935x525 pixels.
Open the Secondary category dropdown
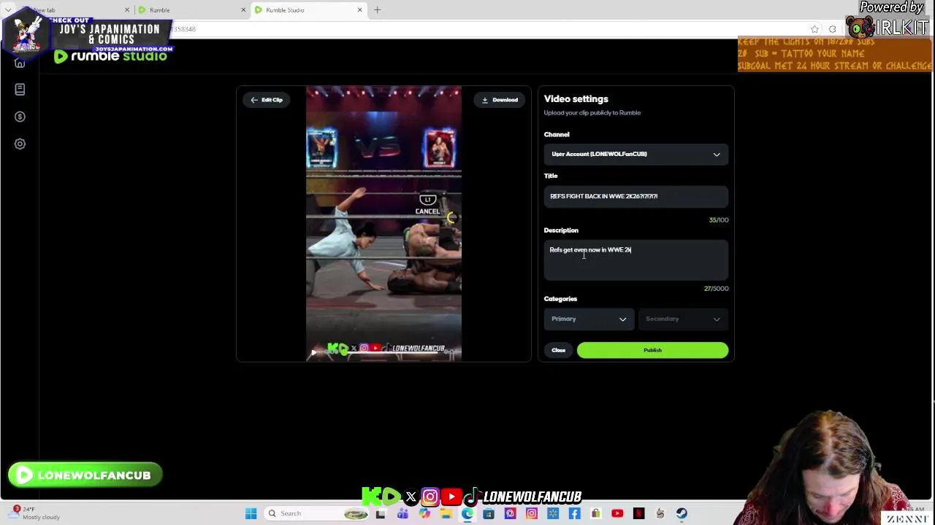pyautogui.click(x=683, y=319)
